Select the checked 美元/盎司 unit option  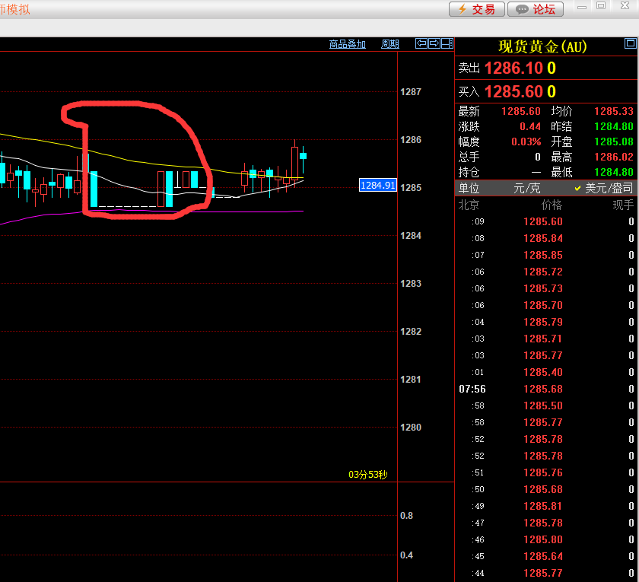603,188
